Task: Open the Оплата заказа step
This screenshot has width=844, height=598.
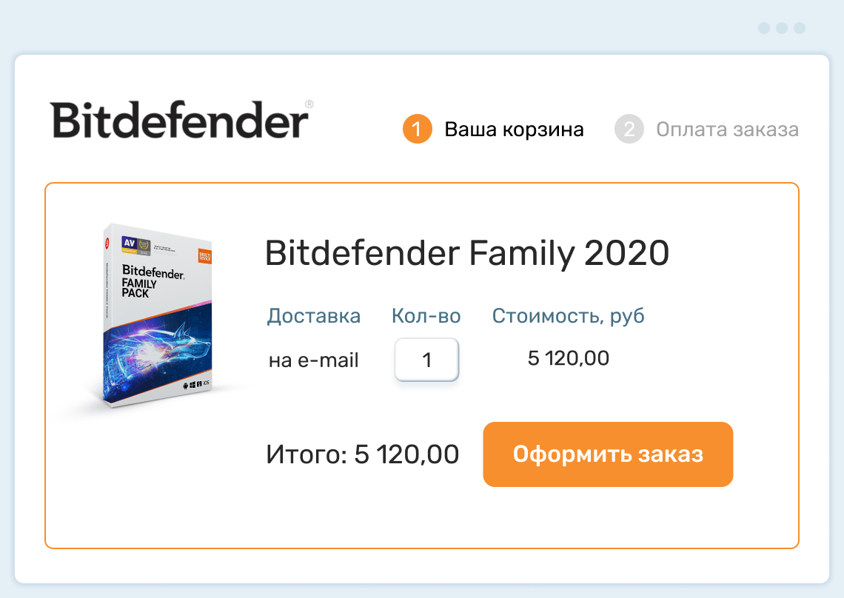Action: click(726, 129)
